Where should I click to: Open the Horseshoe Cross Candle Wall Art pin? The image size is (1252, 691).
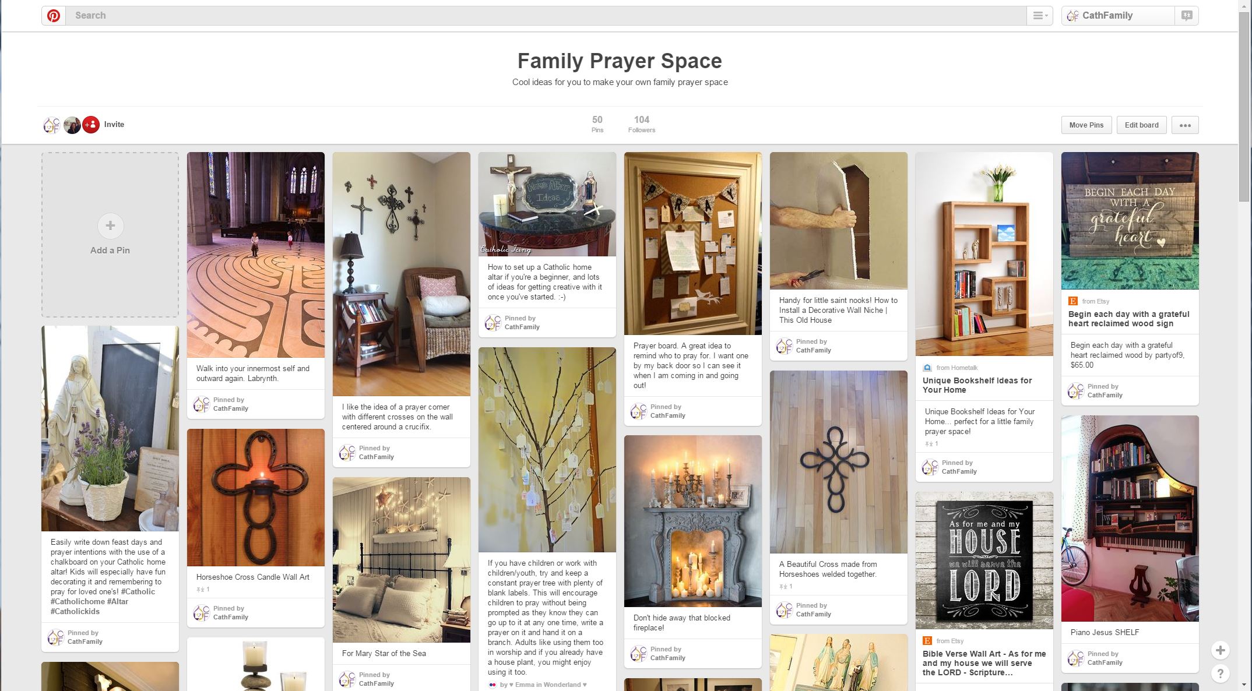(256, 498)
